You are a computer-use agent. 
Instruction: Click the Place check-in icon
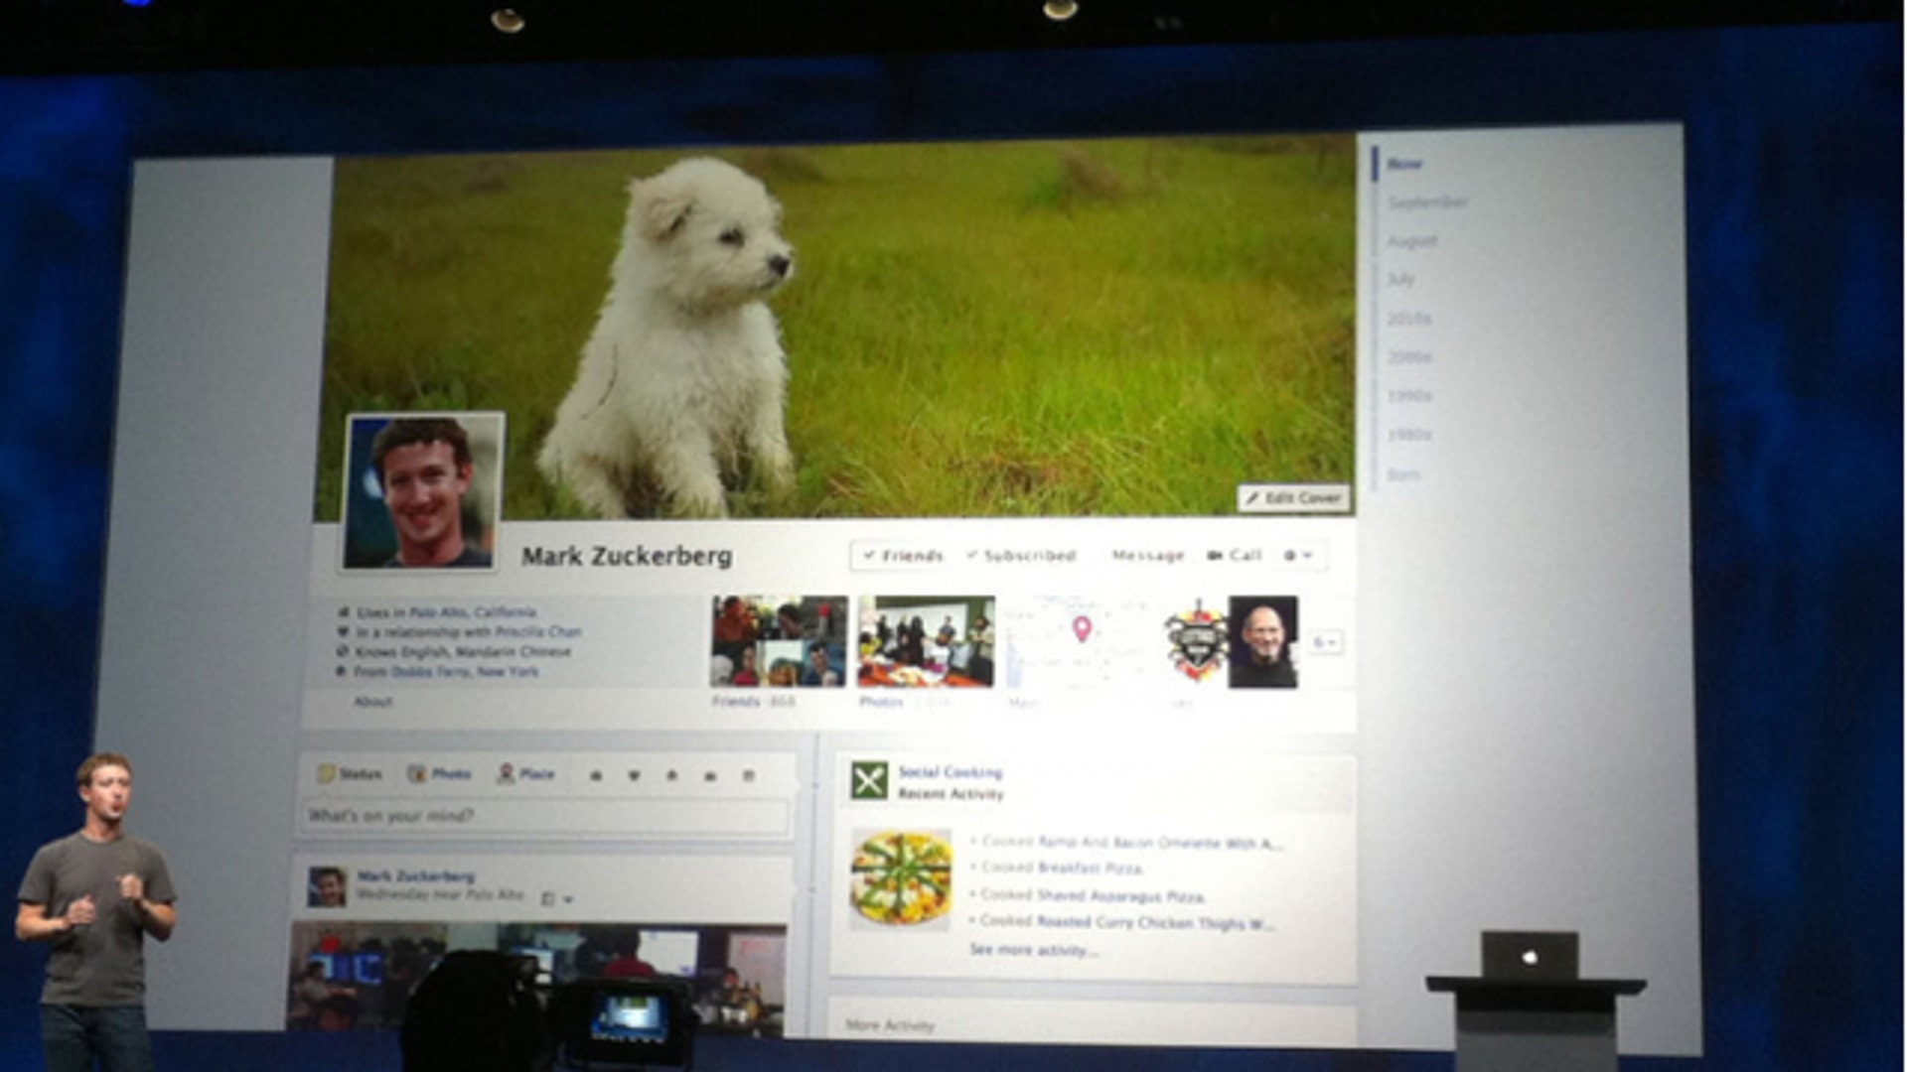(507, 774)
